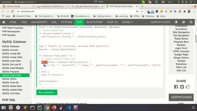Switch to the localhost phpMyAdmin tab
Screen dimensions: 197x111
pyautogui.click(x=53, y=6)
